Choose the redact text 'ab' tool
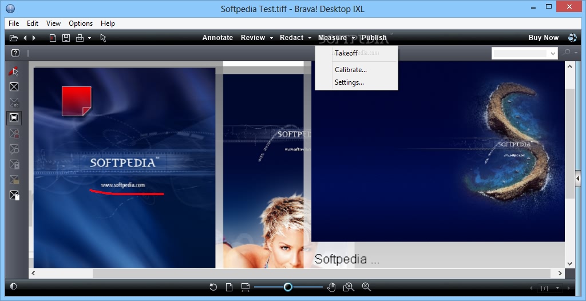The image size is (586, 301). click(x=14, y=102)
